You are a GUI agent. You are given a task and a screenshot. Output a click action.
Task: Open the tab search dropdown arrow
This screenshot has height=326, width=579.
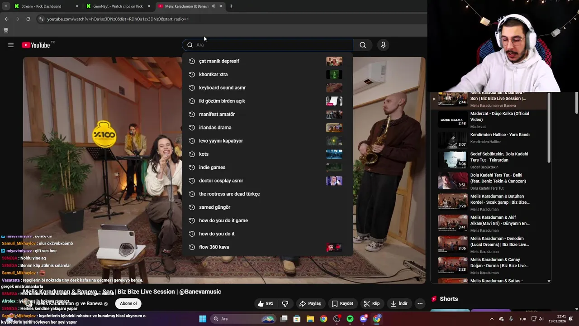[x=6, y=6]
